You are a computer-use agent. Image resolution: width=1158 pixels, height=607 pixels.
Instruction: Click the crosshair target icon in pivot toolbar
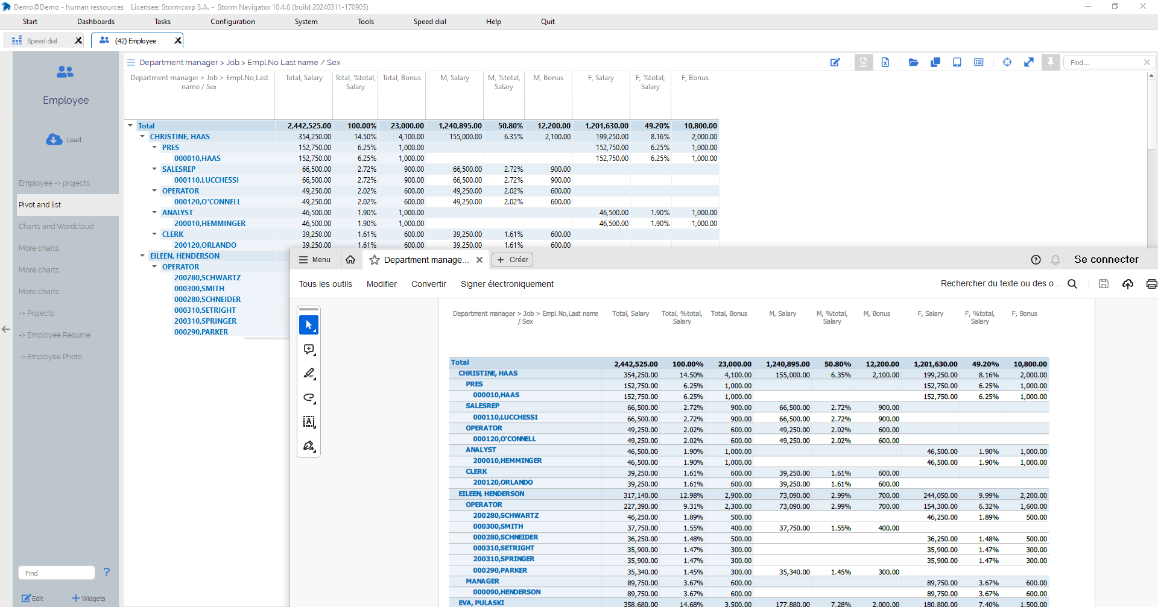1007,62
